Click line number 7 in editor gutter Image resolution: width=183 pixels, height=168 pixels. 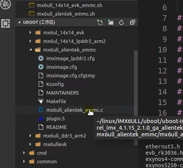pyautogui.click(x=165, y=18)
